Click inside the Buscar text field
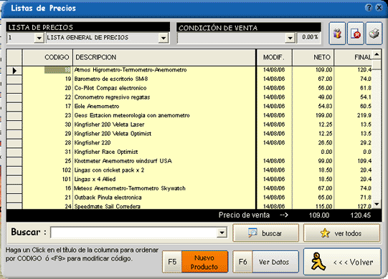388x279 pixels. click(x=134, y=232)
